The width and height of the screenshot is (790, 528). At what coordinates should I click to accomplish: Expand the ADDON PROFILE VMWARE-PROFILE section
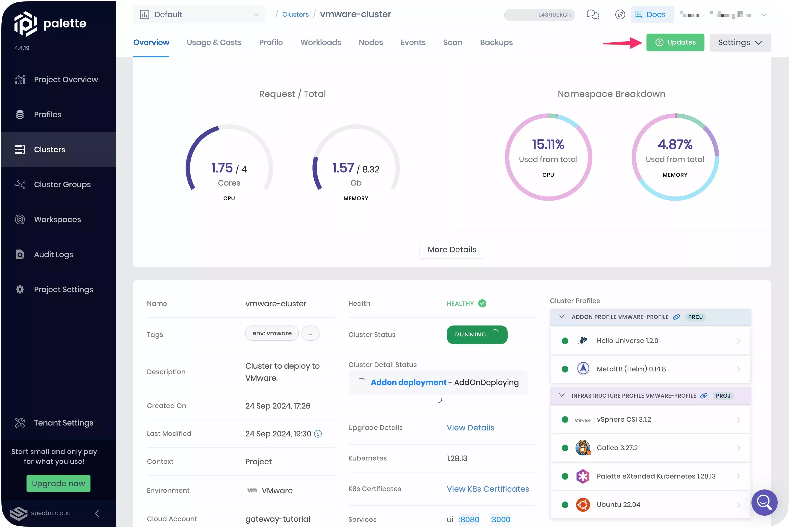click(x=561, y=316)
